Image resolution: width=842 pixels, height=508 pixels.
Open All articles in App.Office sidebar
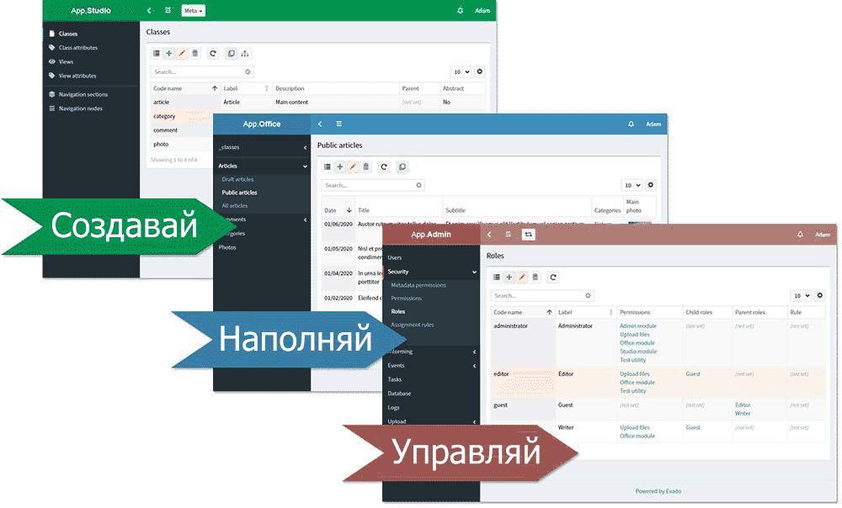tap(235, 205)
